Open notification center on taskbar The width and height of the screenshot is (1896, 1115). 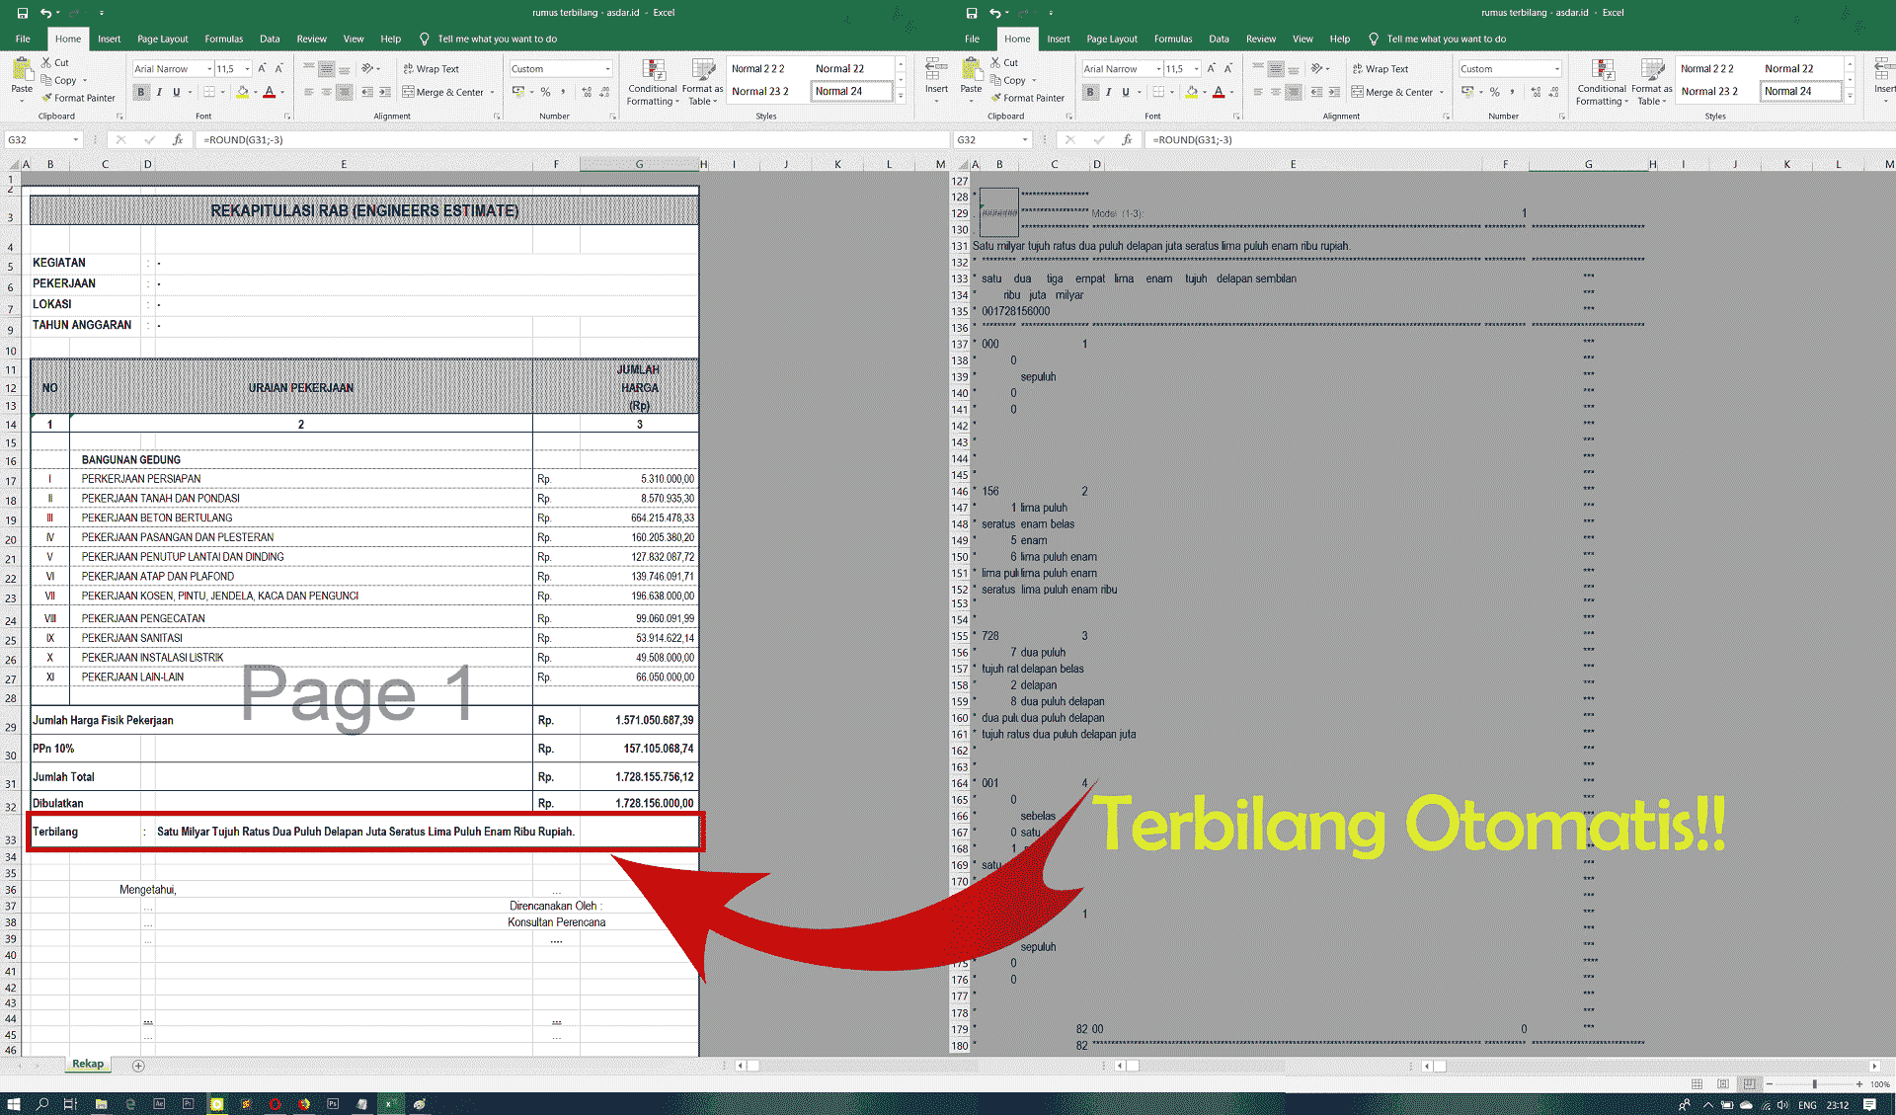(1869, 1104)
